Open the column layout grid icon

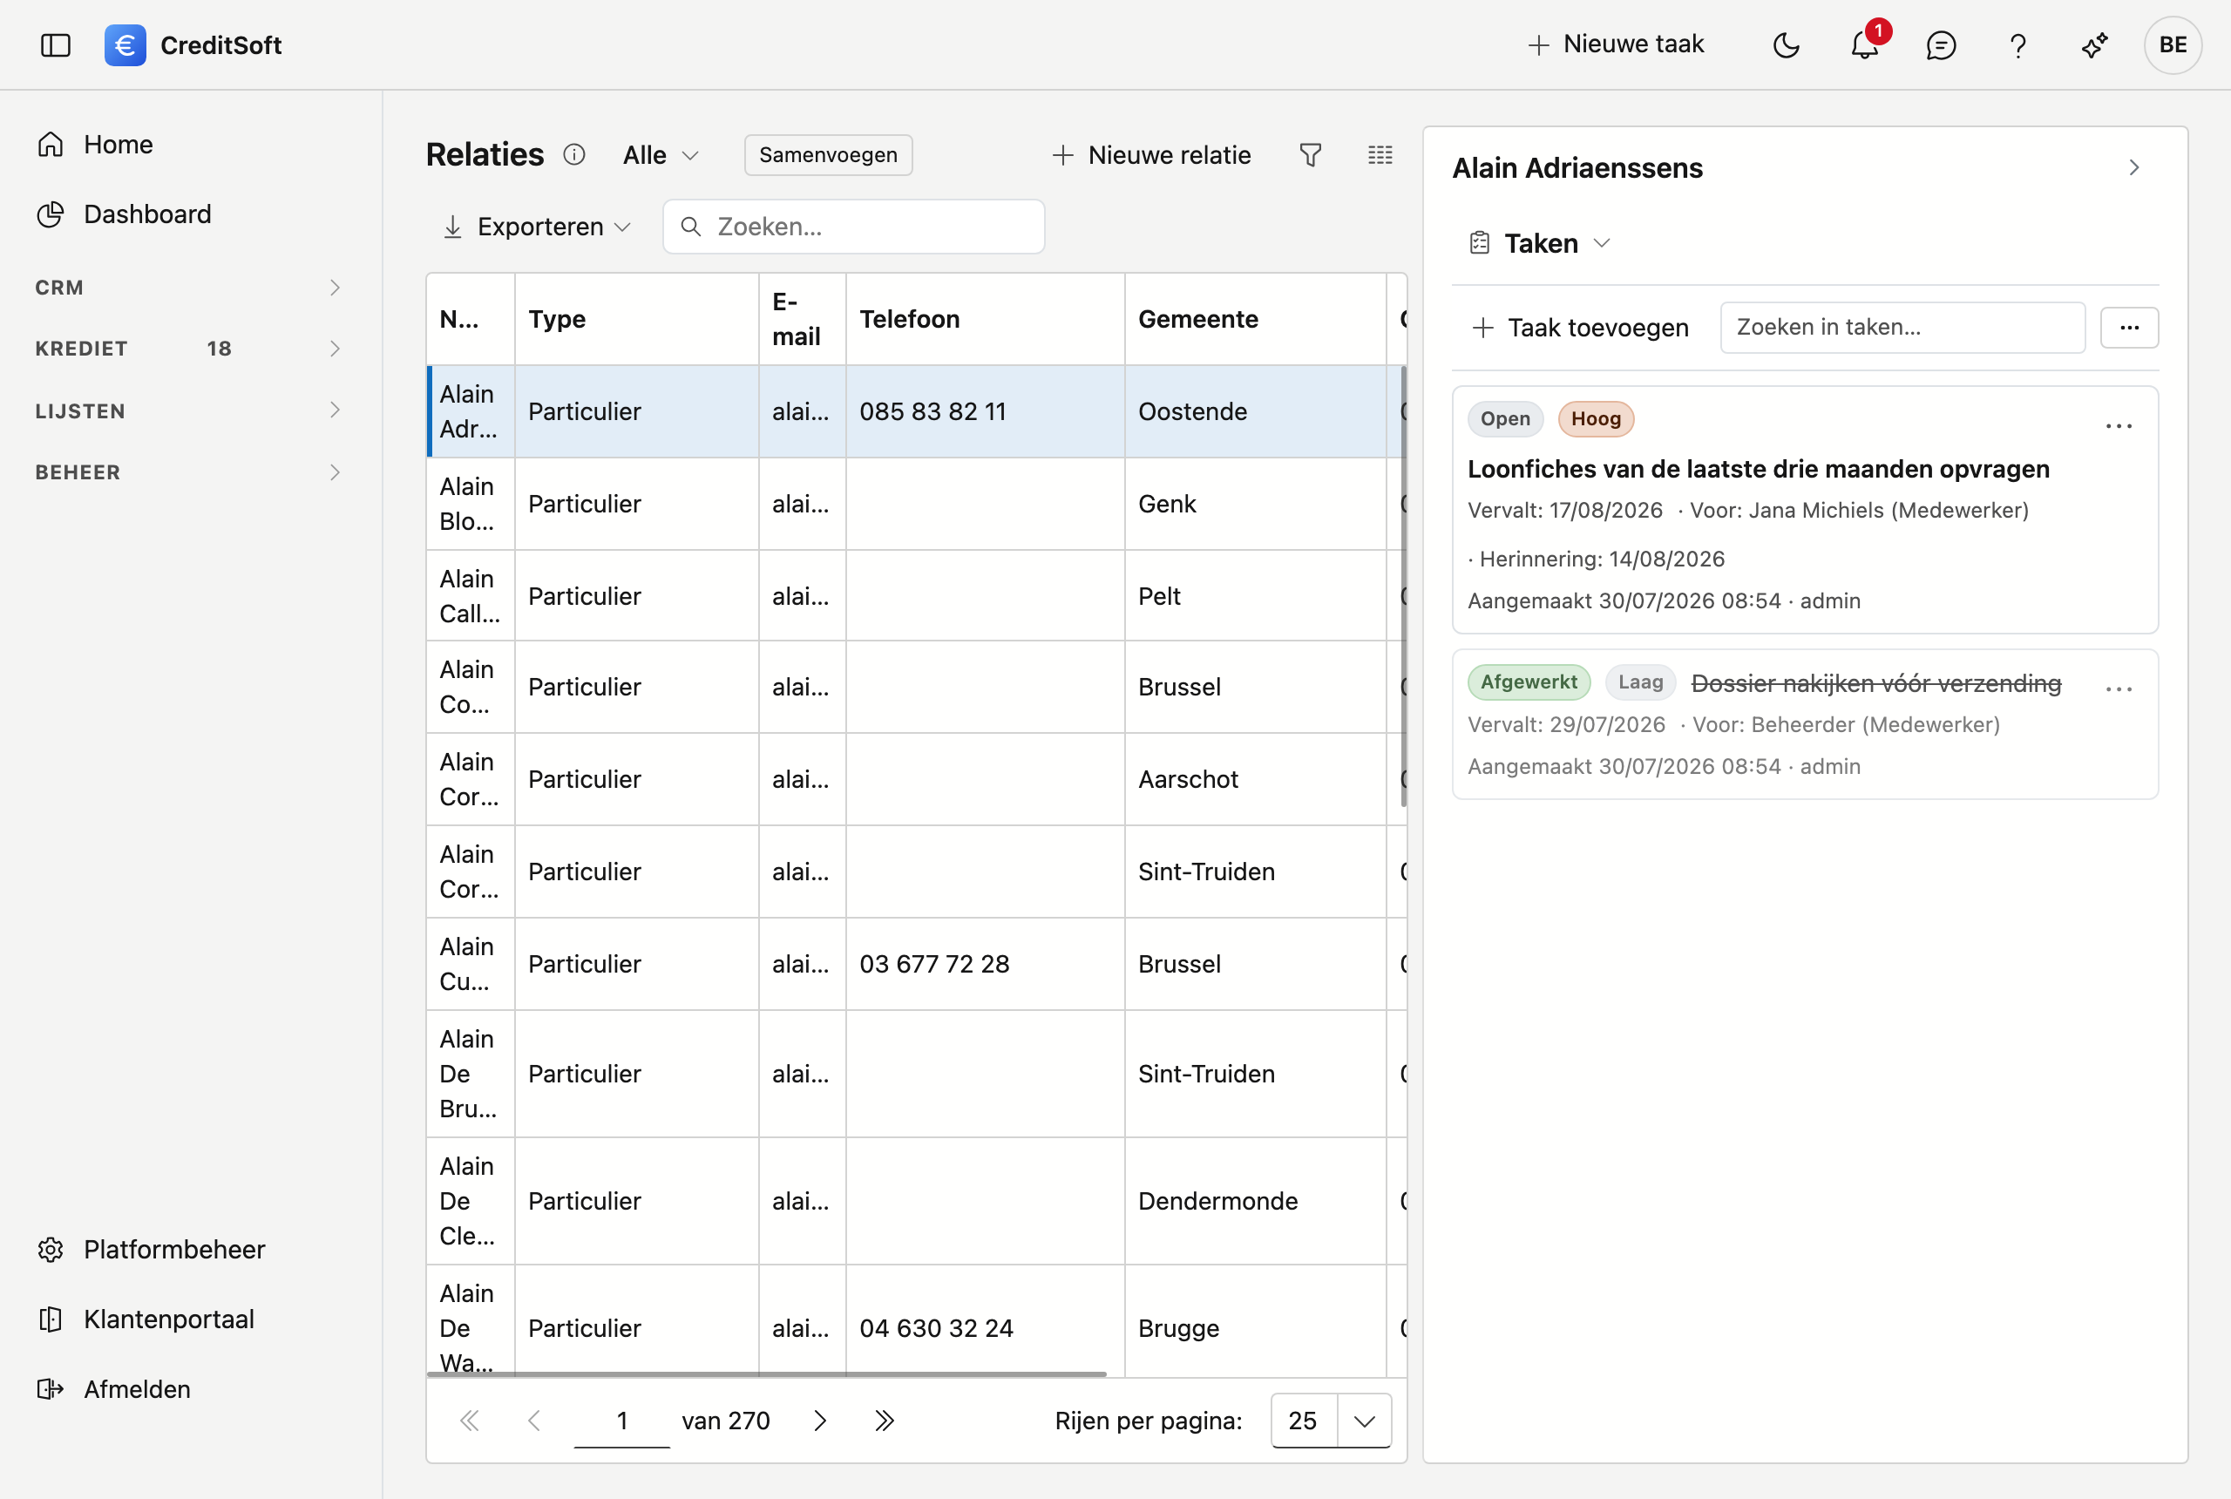pos(1380,155)
